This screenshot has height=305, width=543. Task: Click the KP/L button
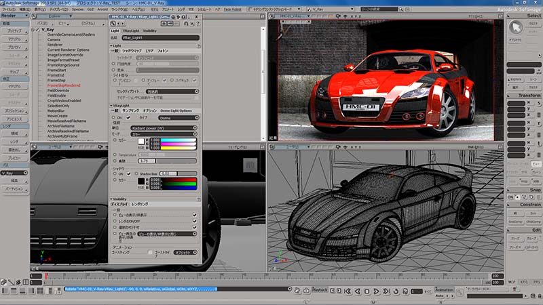coord(524,282)
